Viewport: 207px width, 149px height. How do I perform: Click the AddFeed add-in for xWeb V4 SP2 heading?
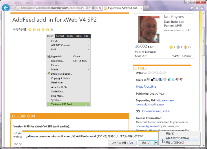click(x=54, y=20)
